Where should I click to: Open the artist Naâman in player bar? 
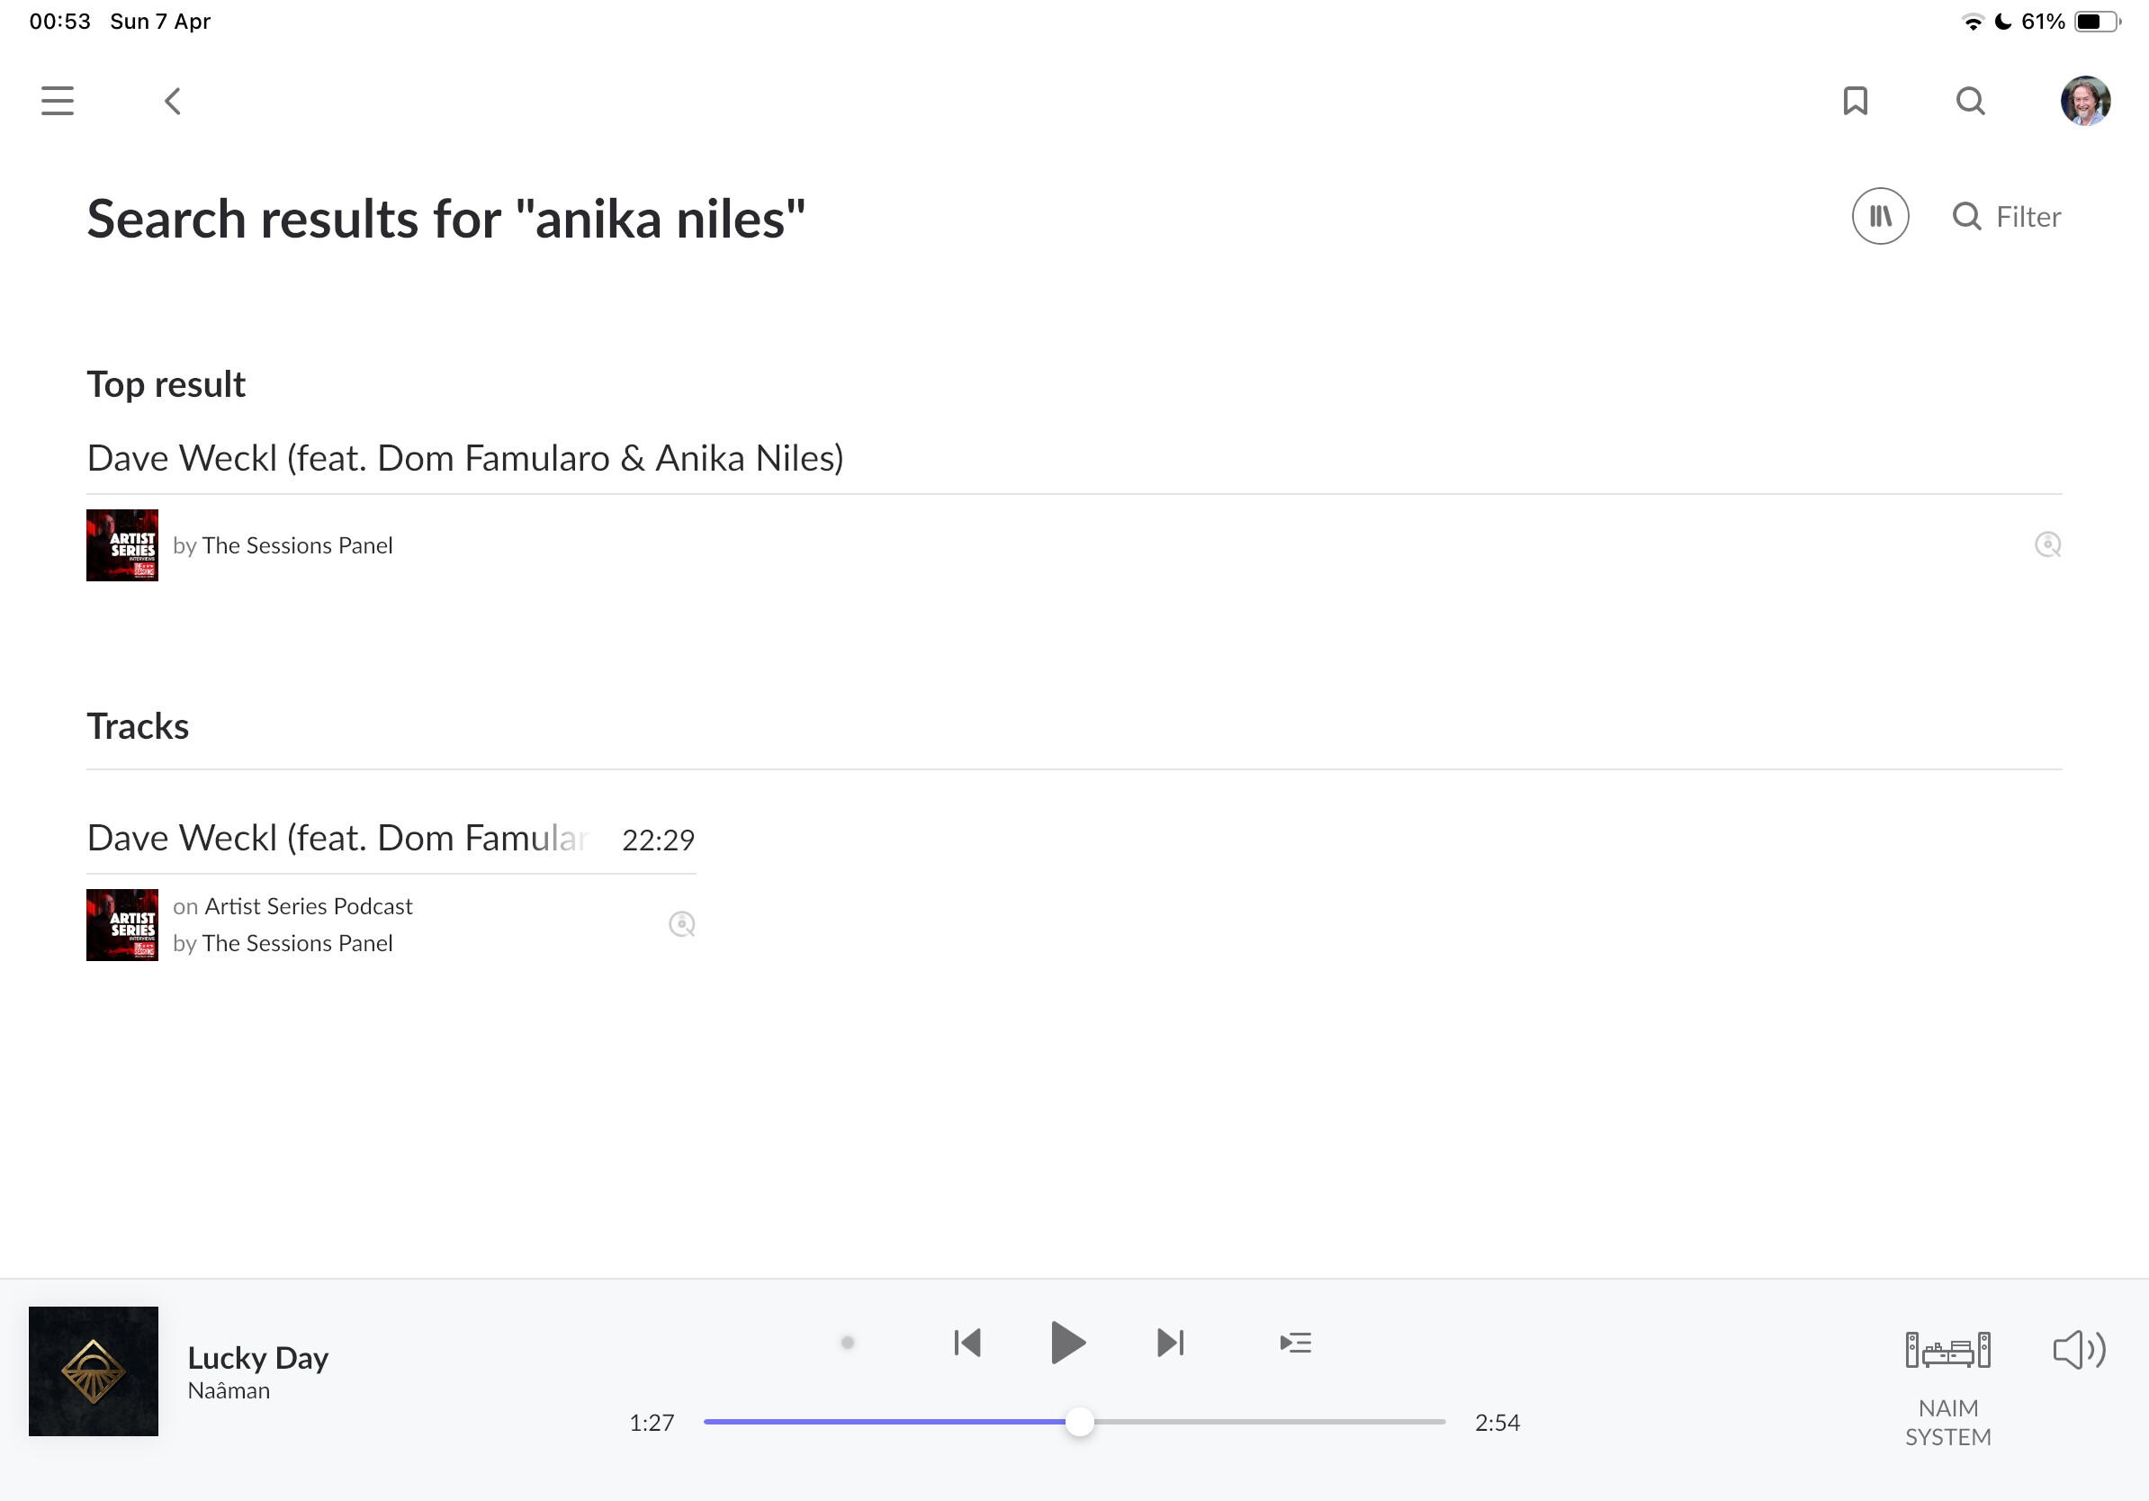(x=229, y=1390)
